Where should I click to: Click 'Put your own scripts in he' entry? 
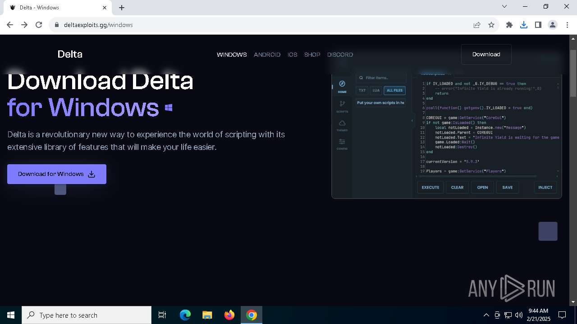tap(380, 103)
